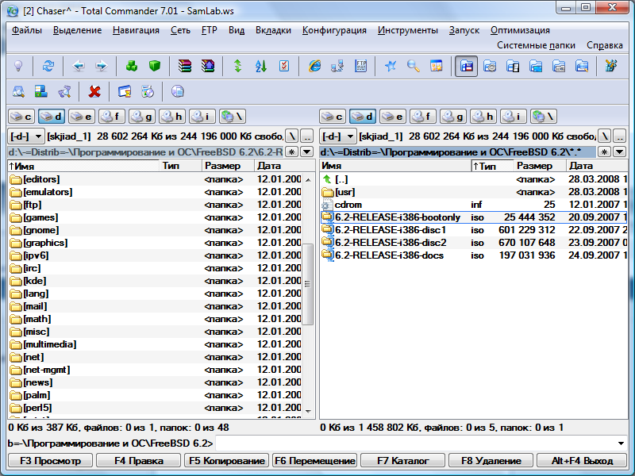Click the colored blocks icon in second toolbar
This screenshot has height=476, width=635.
pyautogui.click(x=41, y=91)
